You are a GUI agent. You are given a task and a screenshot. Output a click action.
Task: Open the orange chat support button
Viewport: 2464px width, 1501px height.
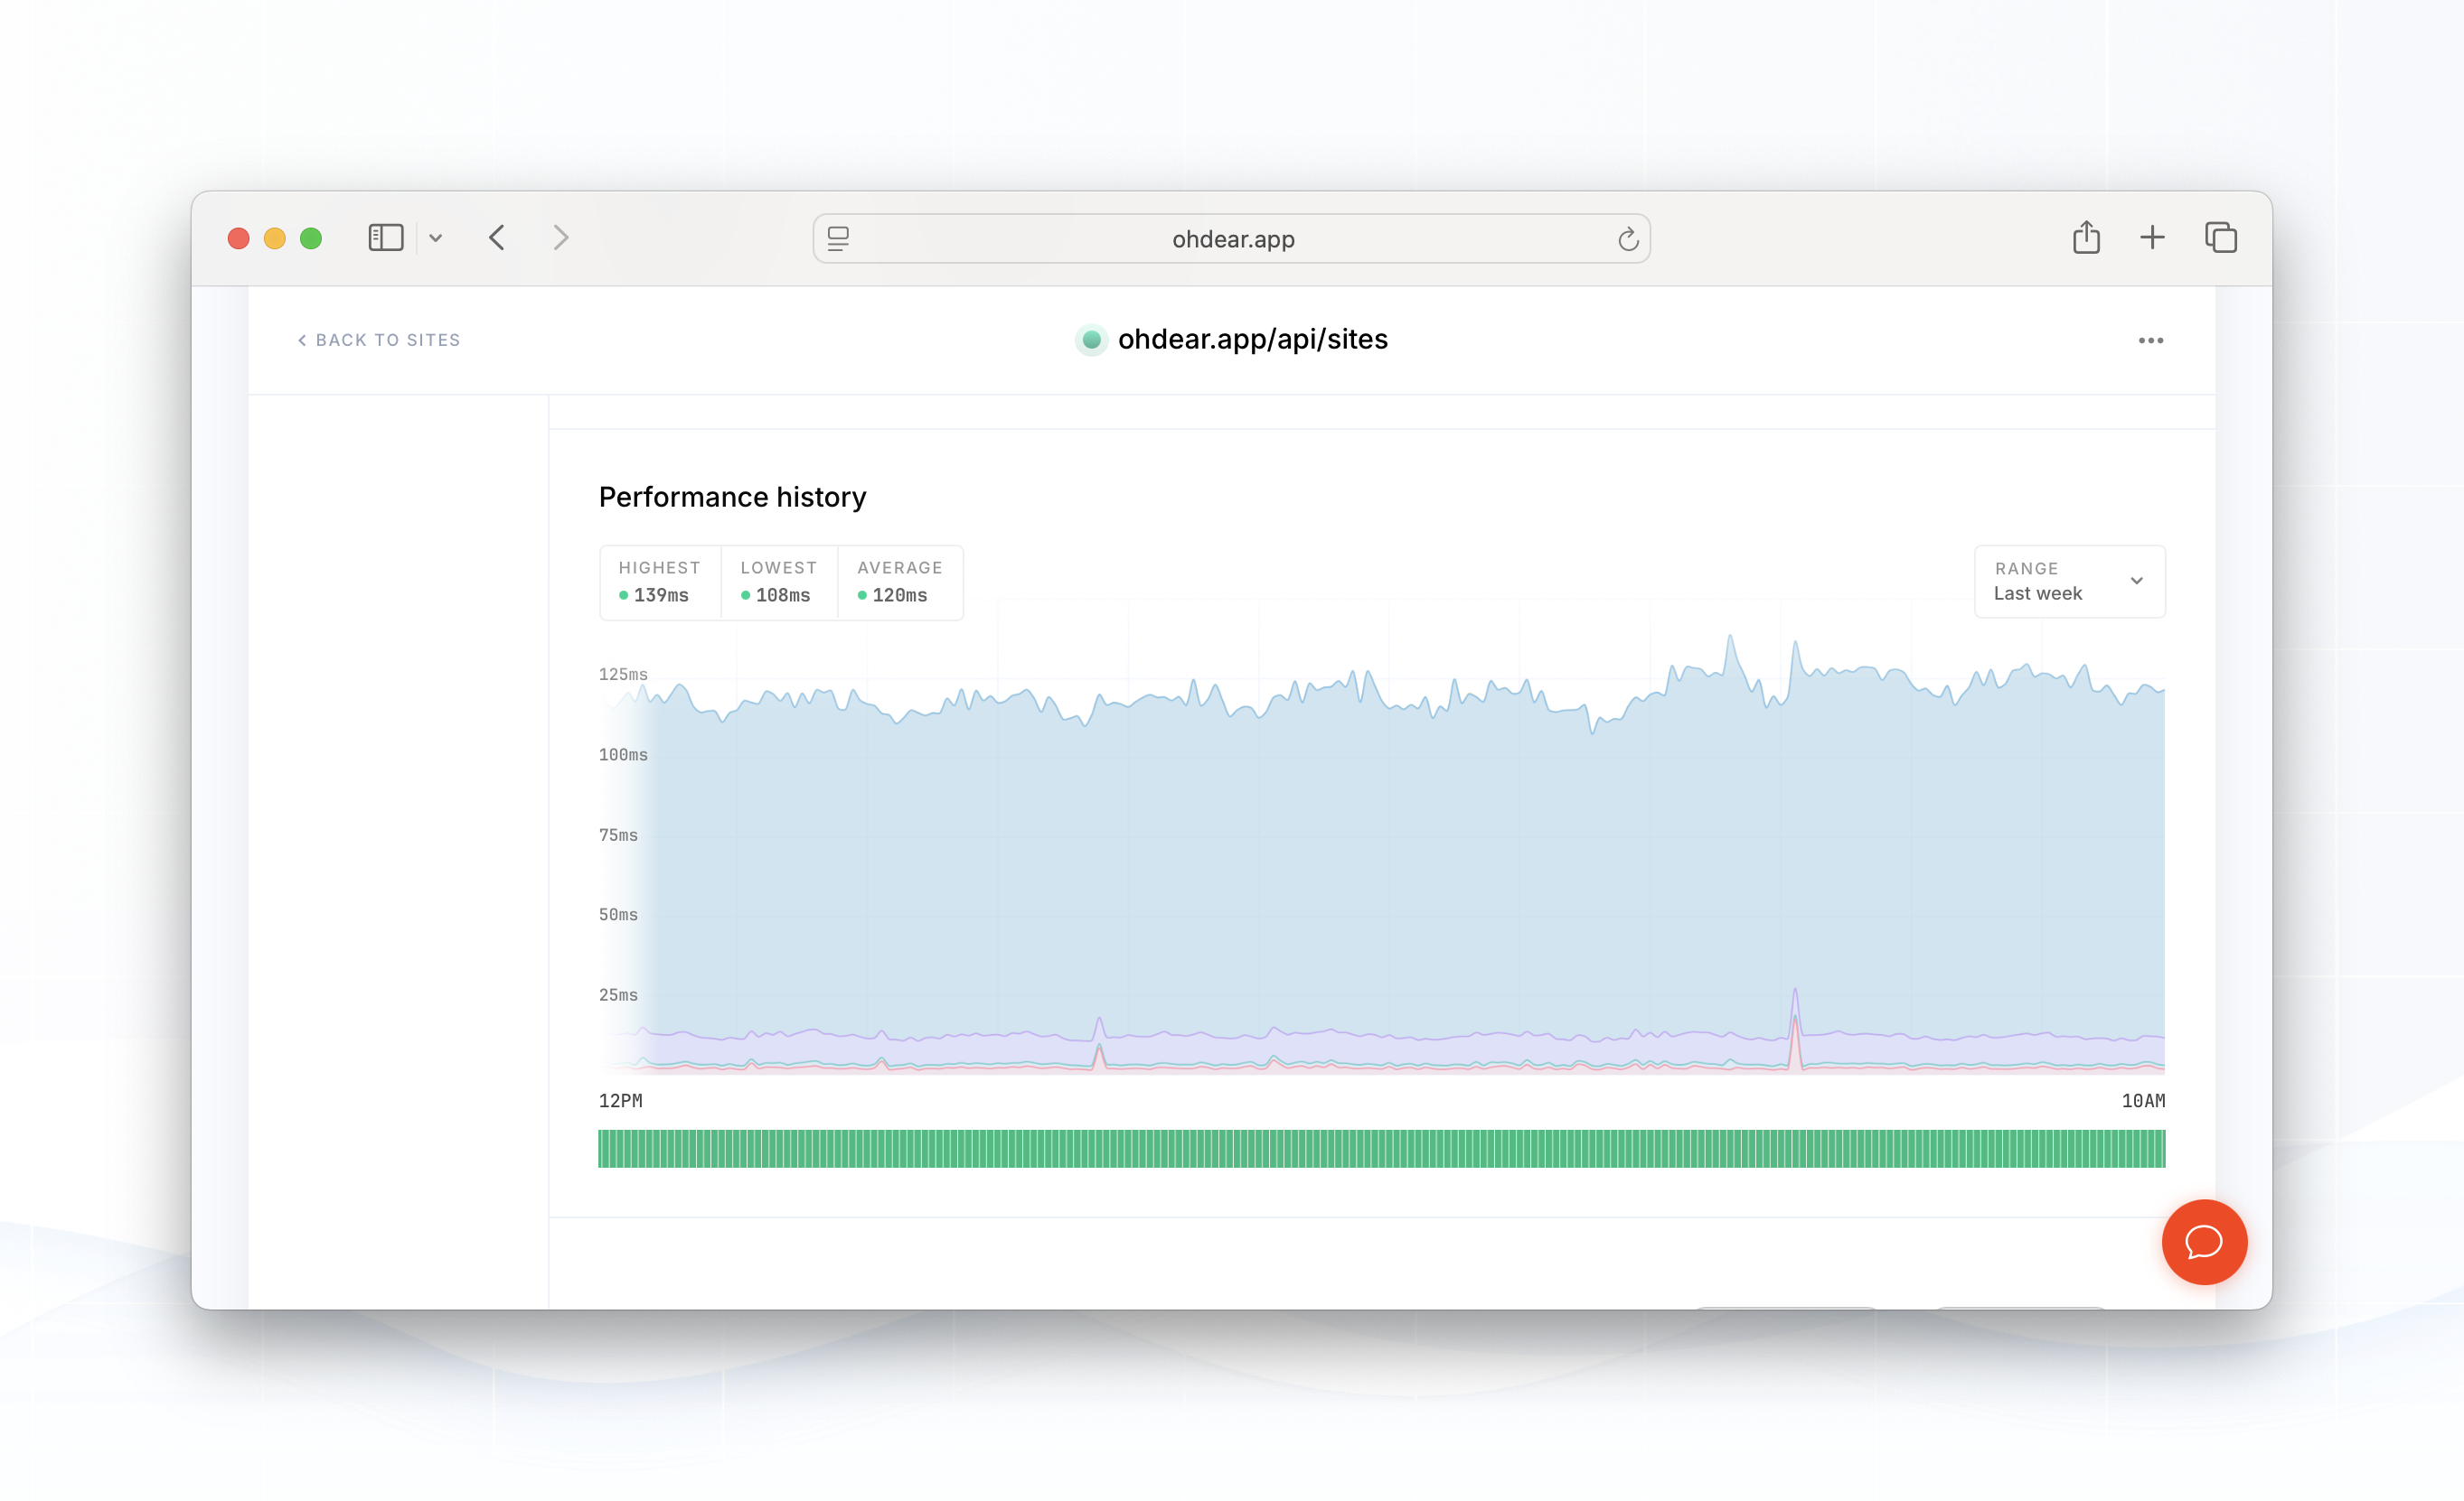click(x=2204, y=1242)
